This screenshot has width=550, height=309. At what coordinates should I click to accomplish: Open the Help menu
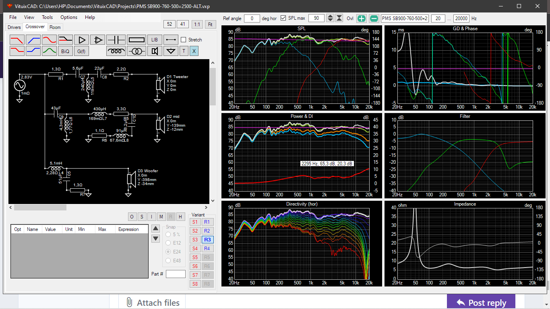point(90,17)
